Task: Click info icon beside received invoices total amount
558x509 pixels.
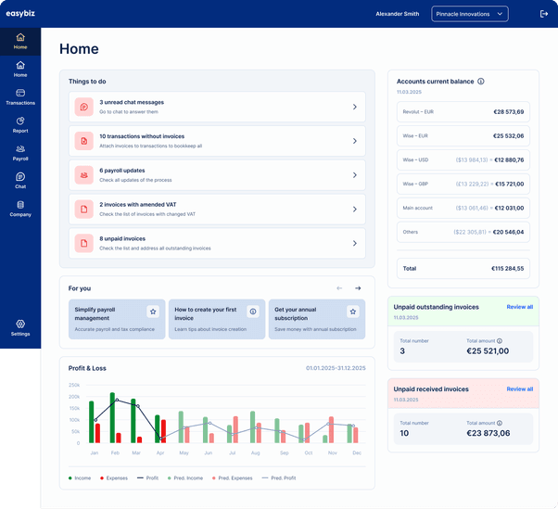Action: (x=500, y=423)
